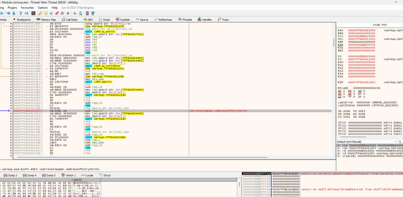Select the call <JMP.&exit> instruction
This screenshot has width=403, height=197.
[x=99, y=82]
